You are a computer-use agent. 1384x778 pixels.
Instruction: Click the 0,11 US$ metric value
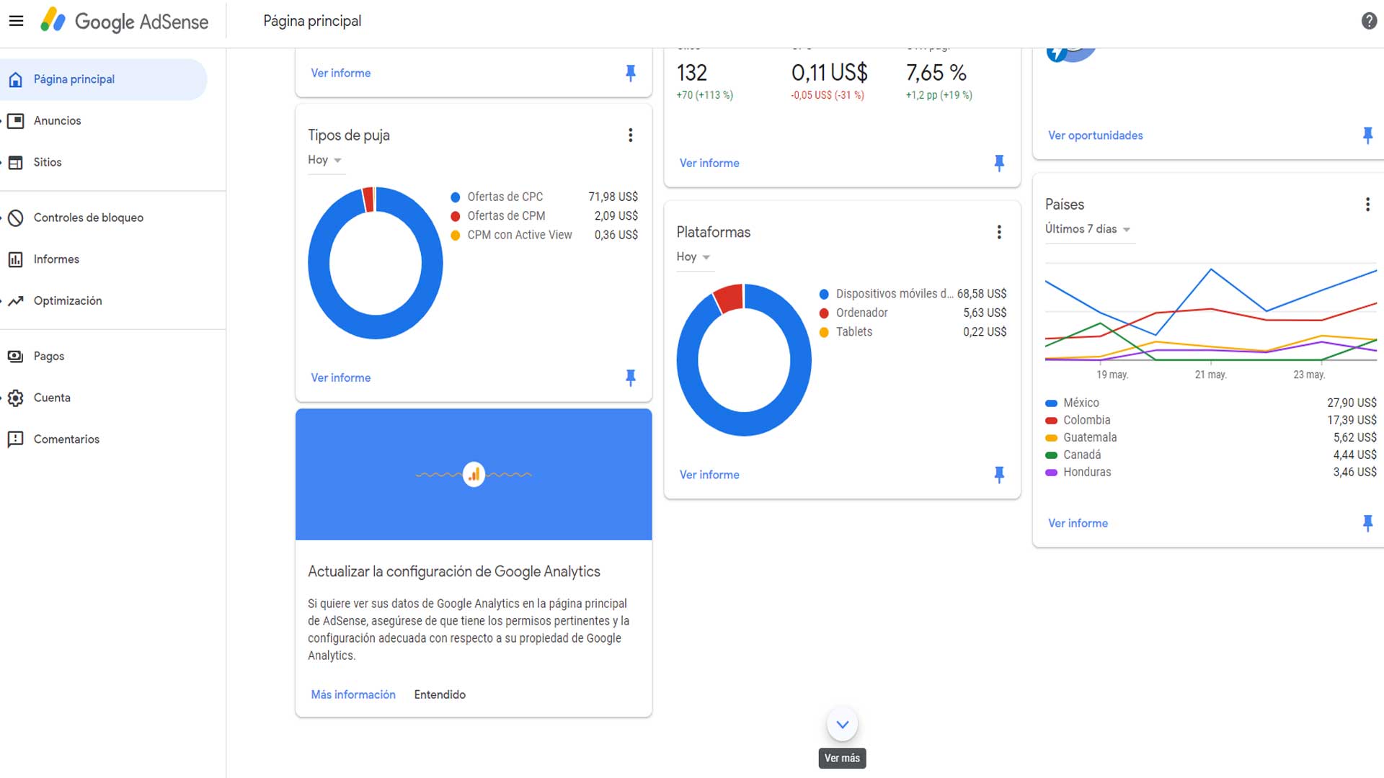[830, 73]
